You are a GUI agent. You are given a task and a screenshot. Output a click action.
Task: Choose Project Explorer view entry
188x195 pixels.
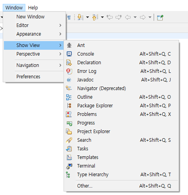tap(122, 132)
